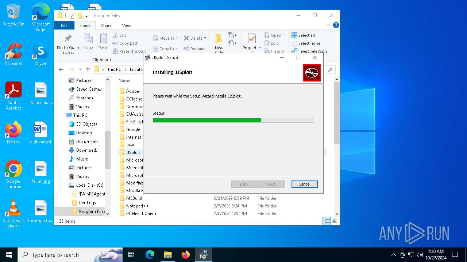Image resolution: width=467 pixels, height=262 pixels.
Task: Go back in File Explorer
Action: (x=61, y=70)
